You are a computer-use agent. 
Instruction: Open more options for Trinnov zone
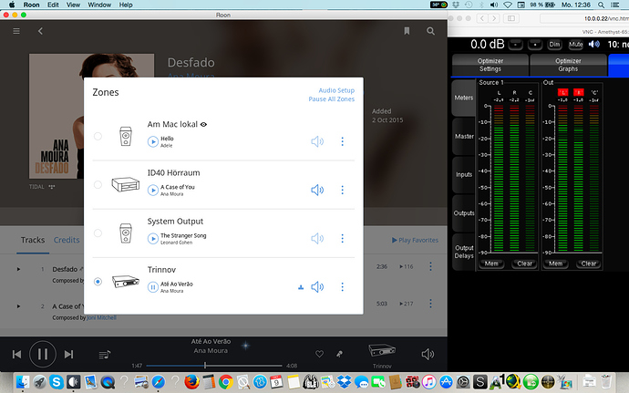coord(342,286)
